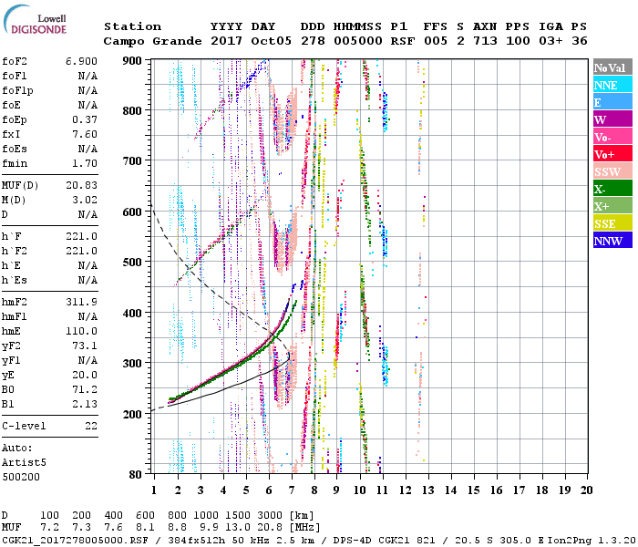Image resolution: width=638 pixels, height=547 pixels.
Task: Click the yF2 value 73.1
Action: coord(85,346)
